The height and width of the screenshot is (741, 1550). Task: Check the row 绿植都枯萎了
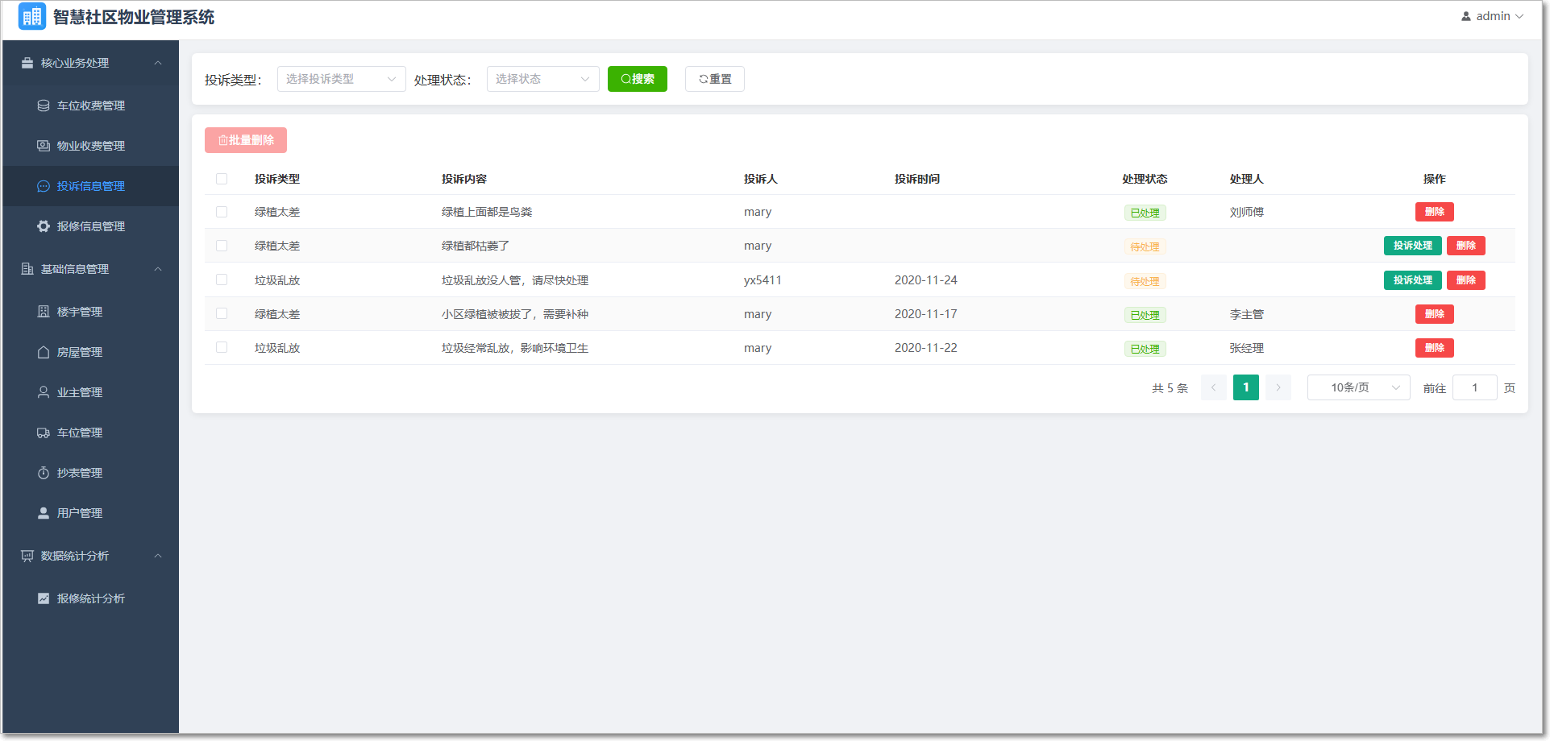tap(222, 246)
